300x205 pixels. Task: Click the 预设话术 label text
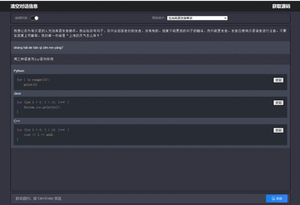point(158,18)
